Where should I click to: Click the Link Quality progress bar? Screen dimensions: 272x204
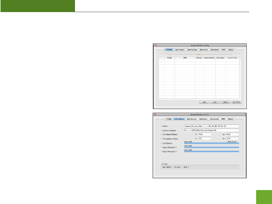[212, 143]
